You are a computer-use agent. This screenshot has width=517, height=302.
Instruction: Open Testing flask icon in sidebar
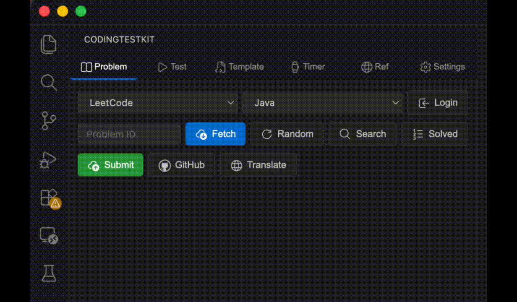click(x=49, y=273)
